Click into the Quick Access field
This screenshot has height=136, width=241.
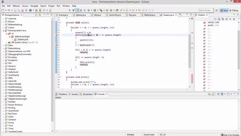(x=205, y=10)
